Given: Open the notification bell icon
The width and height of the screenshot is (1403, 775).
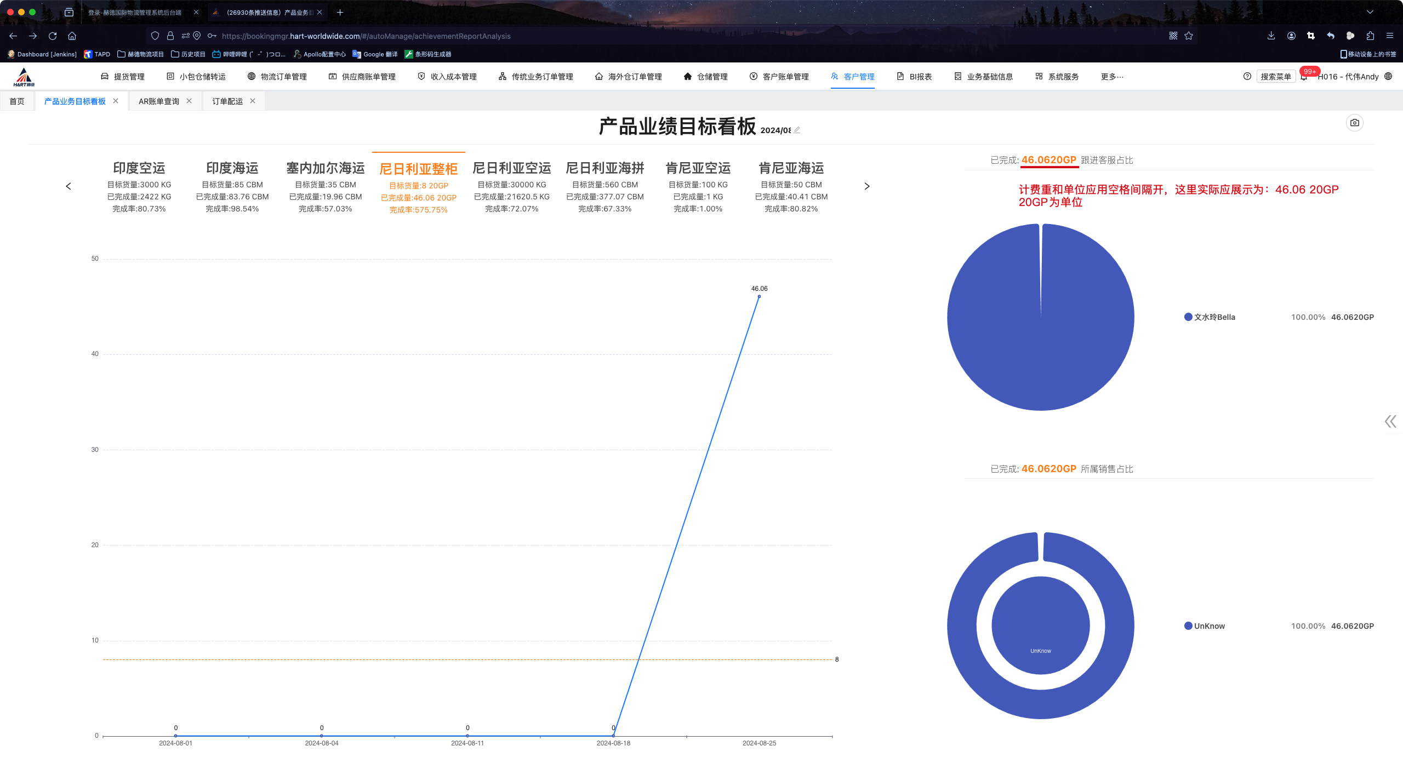Looking at the screenshot, I should [1304, 77].
